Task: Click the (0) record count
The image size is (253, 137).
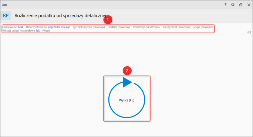Action: 249,32
